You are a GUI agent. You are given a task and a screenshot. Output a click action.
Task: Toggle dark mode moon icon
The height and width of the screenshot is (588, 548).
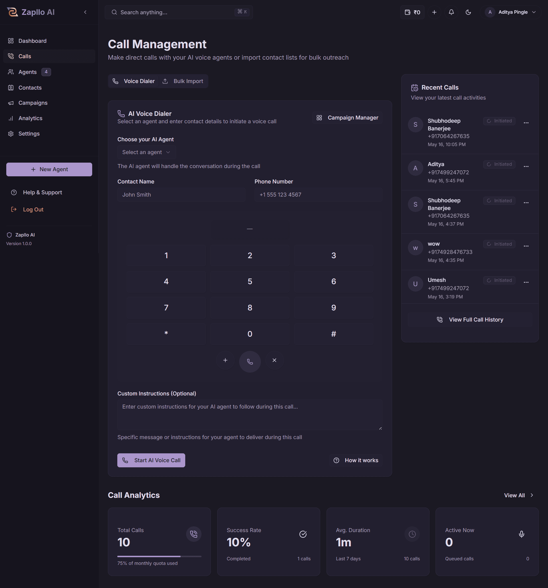[x=468, y=12]
